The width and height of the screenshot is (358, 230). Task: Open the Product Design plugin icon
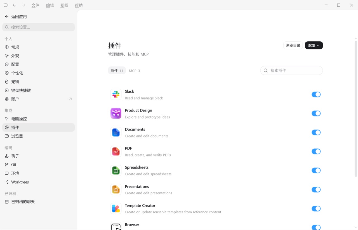pos(116,113)
